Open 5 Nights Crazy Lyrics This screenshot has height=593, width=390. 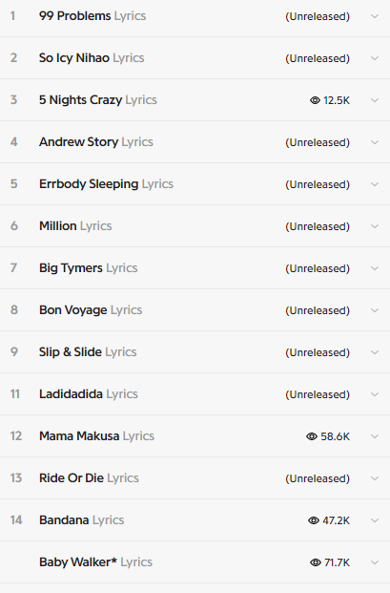point(98,100)
